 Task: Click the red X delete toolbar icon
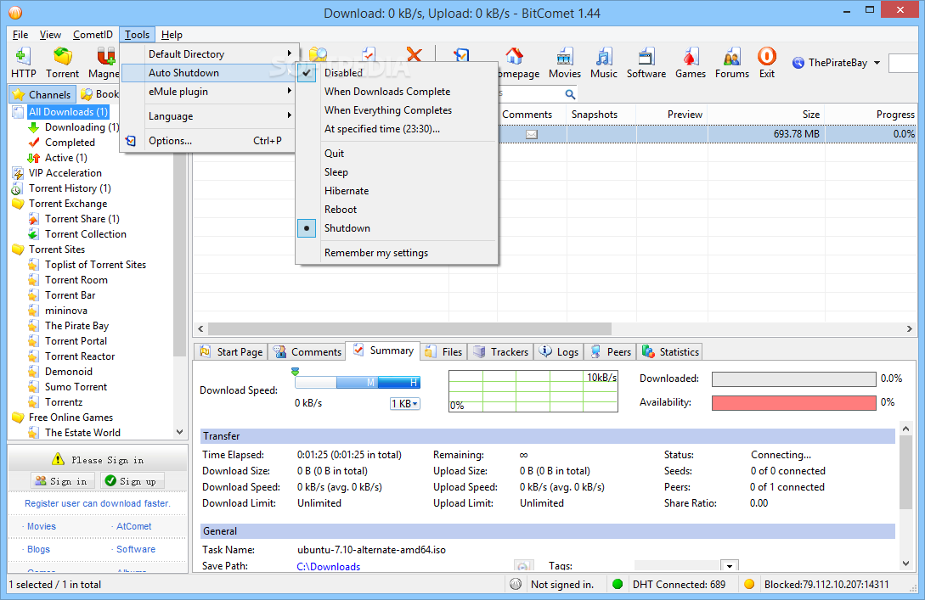(415, 55)
